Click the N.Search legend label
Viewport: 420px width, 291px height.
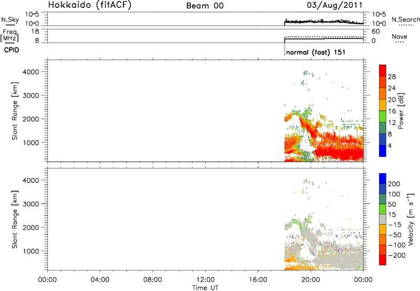405,19
